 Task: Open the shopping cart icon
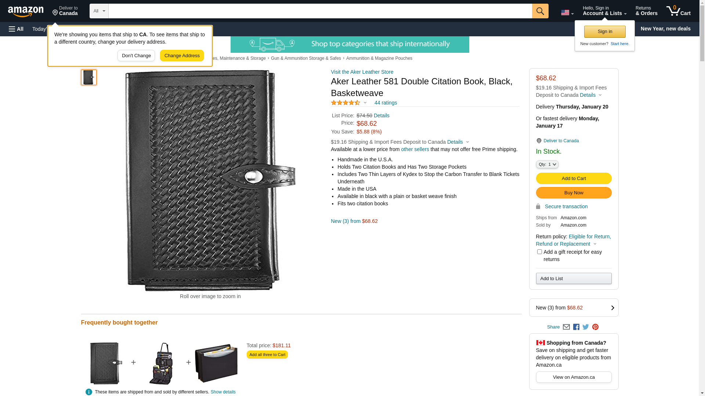pos(678,11)
